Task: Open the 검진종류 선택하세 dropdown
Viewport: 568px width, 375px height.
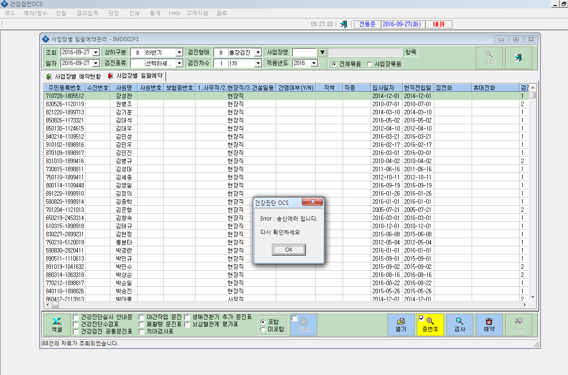Action: click(x=179, y=63)
